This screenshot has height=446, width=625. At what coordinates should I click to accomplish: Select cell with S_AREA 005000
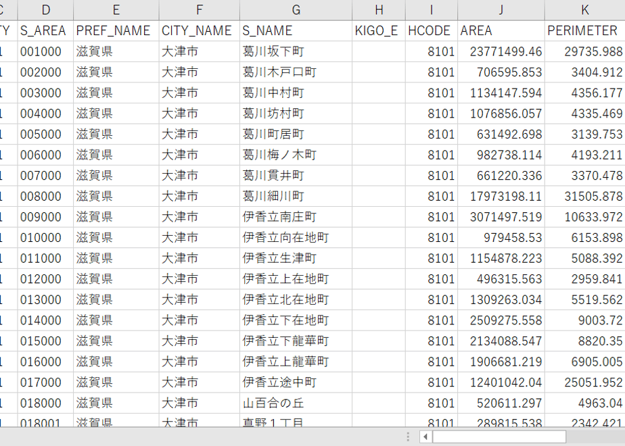45,134
